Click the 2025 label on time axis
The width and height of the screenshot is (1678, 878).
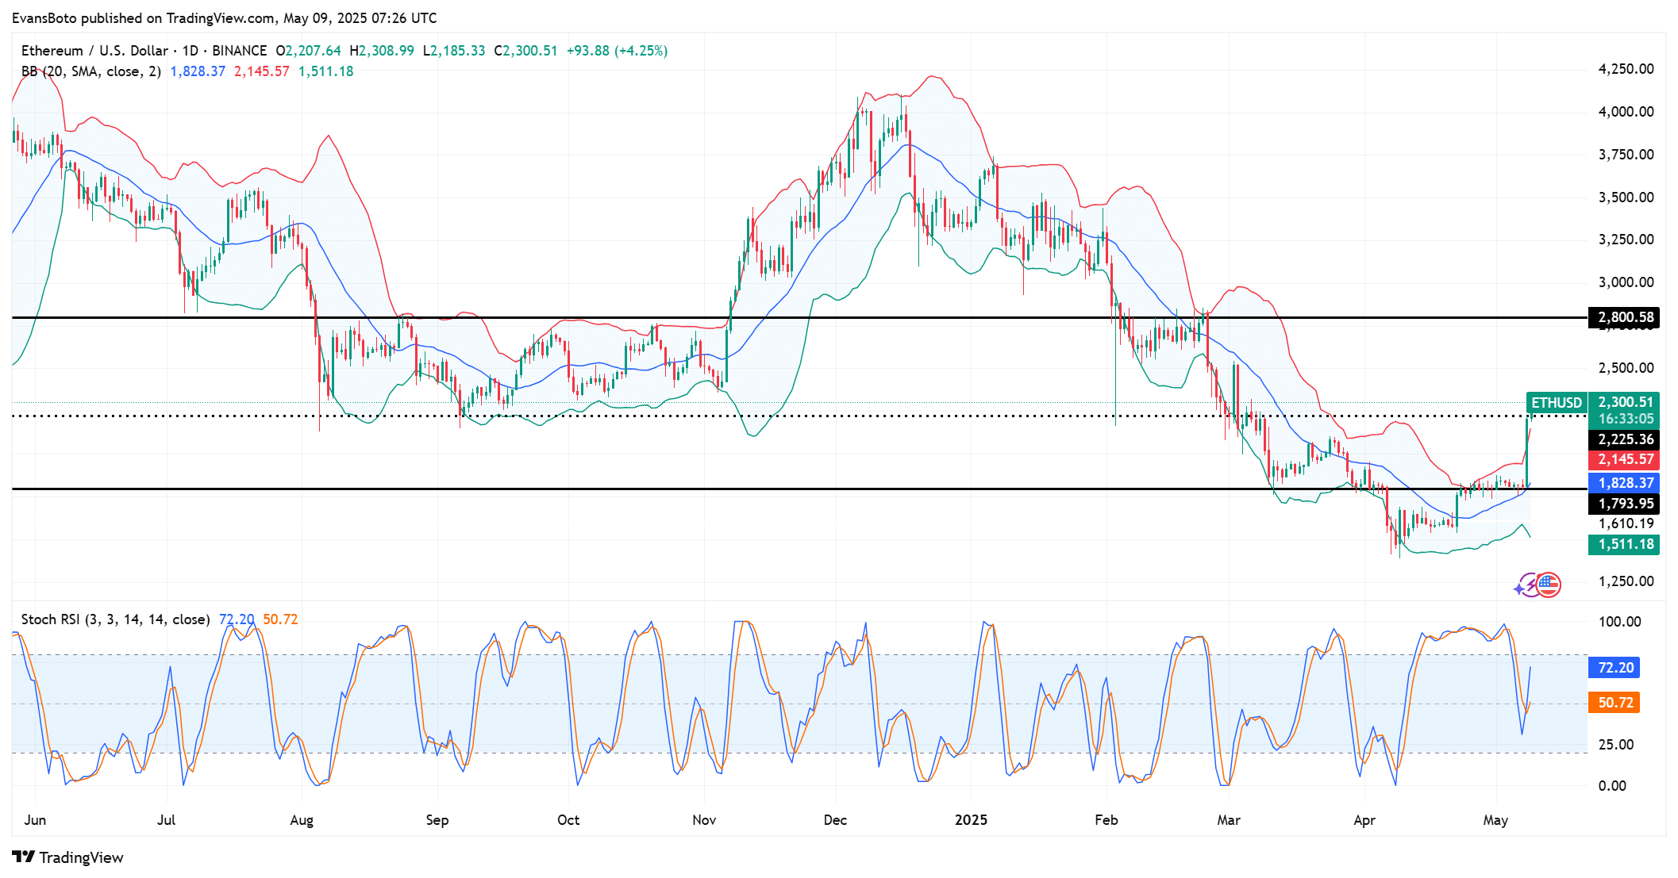coord(971,820)
